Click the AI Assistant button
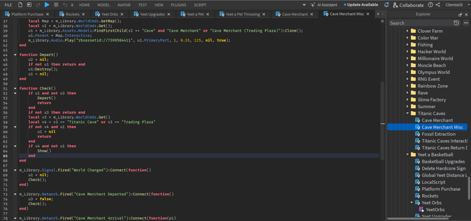471x221 pixels. point(326,5)
